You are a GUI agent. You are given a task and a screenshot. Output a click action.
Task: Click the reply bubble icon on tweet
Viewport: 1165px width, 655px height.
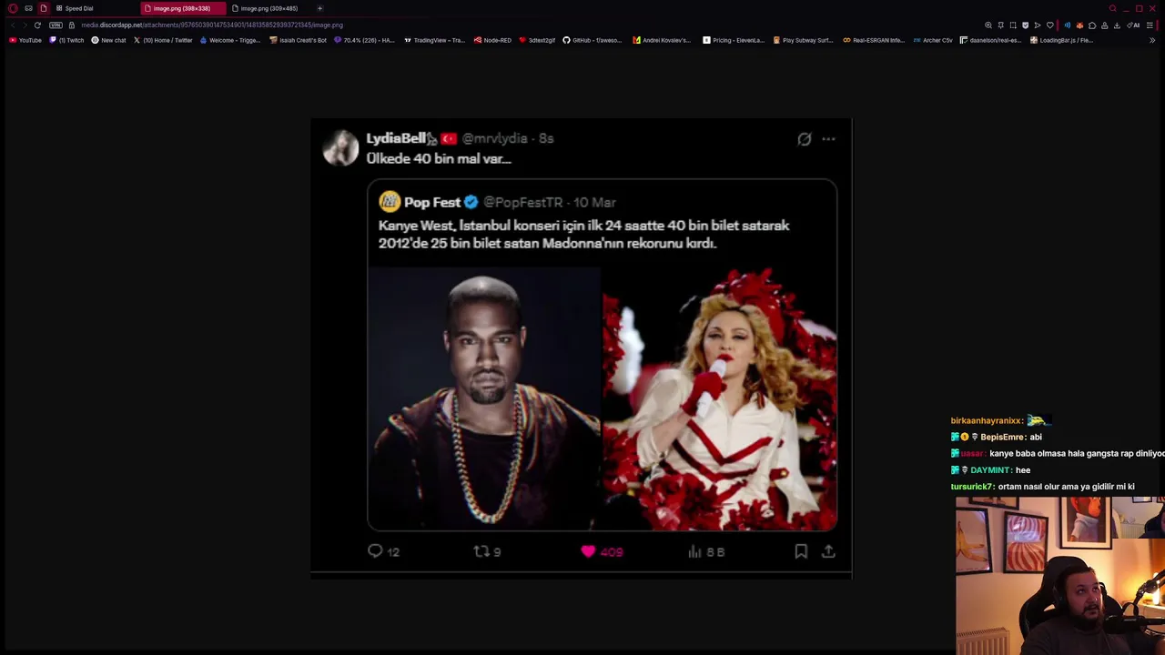[x=375, y=551]
